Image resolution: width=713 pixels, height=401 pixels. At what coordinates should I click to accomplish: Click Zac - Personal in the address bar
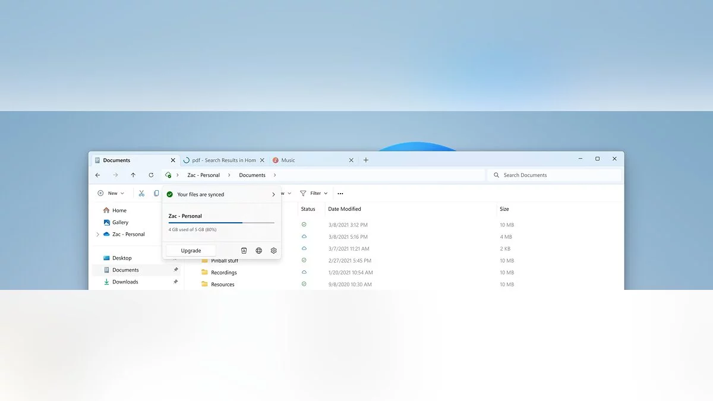204,175
